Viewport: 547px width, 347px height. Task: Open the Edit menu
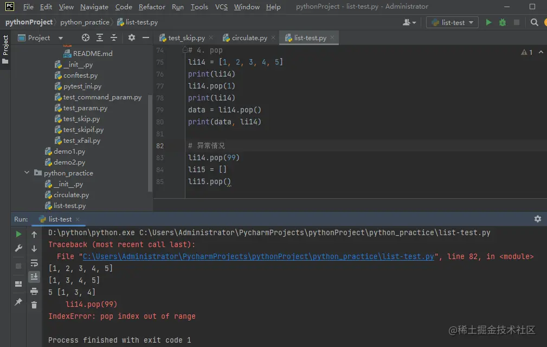(x=46, y=7)
